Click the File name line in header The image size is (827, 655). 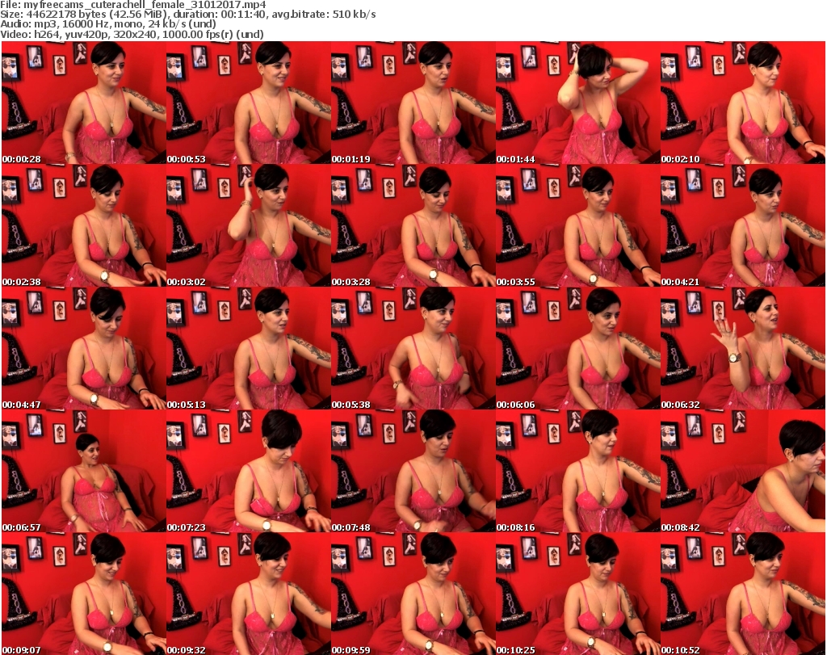click(x=133, y=5)
